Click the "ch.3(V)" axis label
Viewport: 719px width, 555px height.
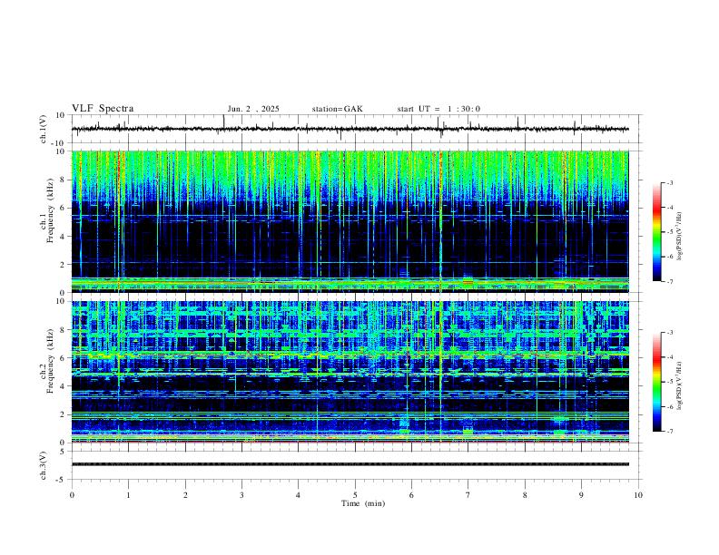[x=44, y=465]
